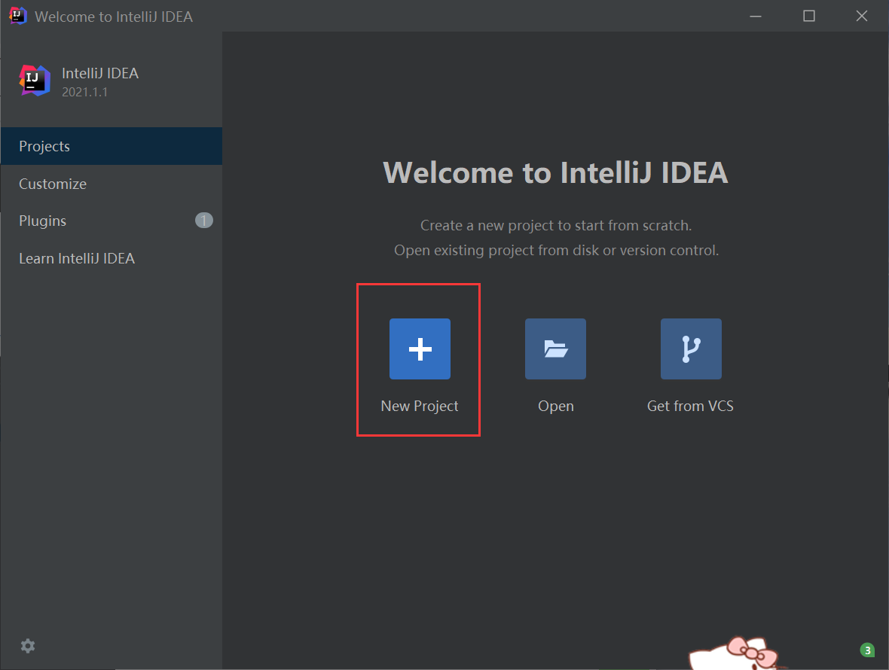889x670 pixels.
Task: Open the settings gear in sidebar bottom
Action: [x=28, y=646]
